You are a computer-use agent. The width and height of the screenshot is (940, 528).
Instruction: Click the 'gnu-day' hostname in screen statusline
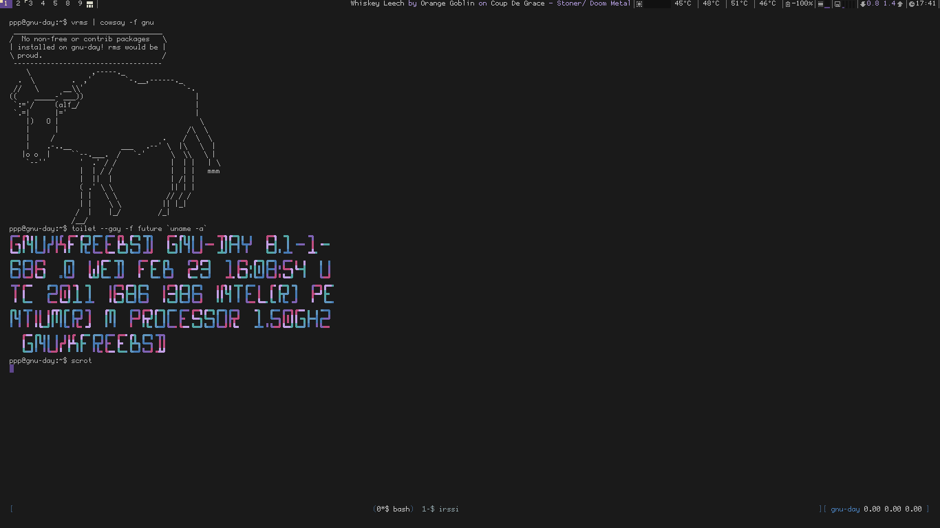[x=845, y=509]
